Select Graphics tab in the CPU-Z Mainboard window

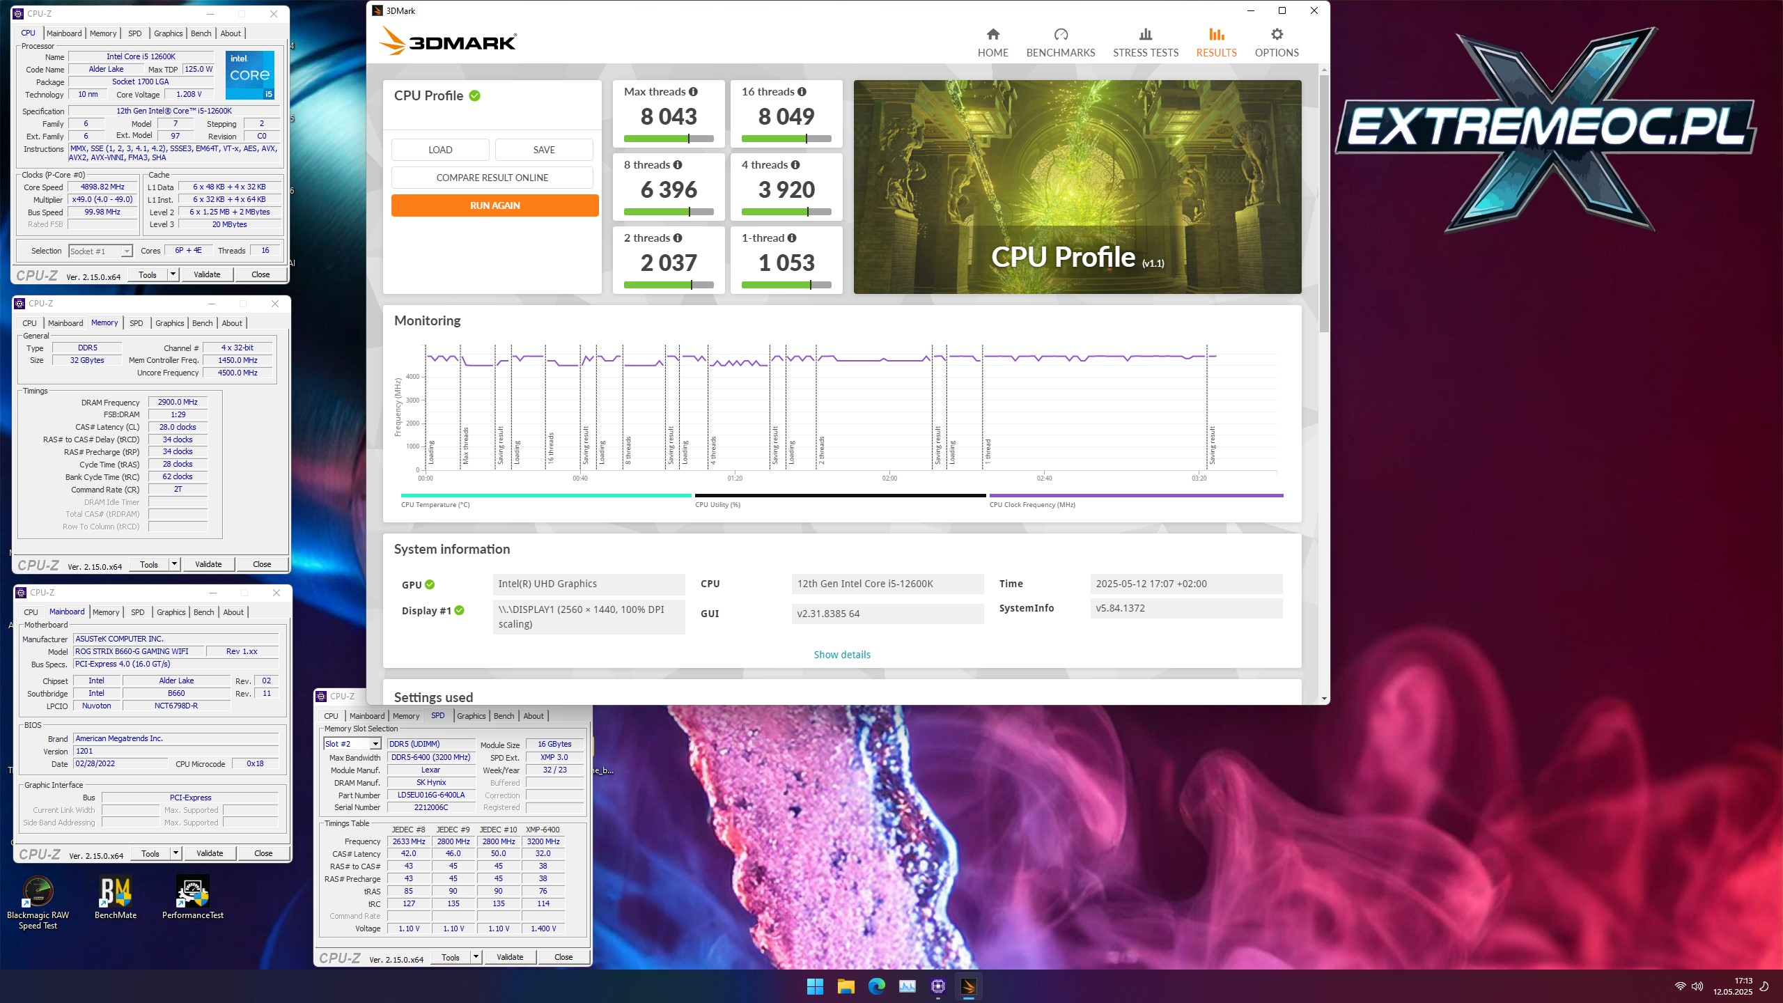coord(171,612)
